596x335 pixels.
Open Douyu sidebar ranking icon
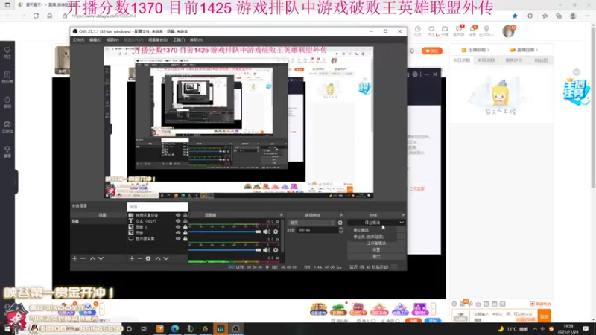(7, 77)
